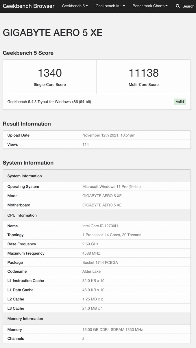This screenshot has width=196, height=348.
Task: Click the GIGABYTE AERO 5 XE page title
Action: [53, 32]
